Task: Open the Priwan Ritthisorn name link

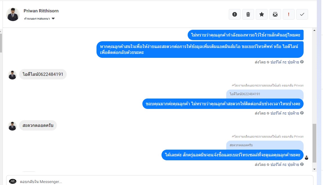Action: 41,11
